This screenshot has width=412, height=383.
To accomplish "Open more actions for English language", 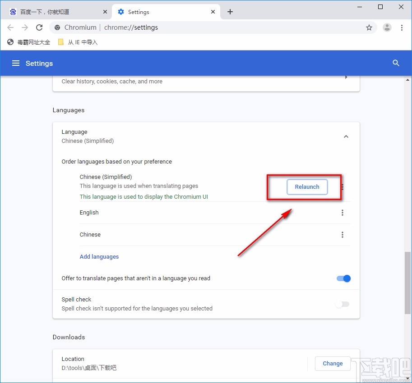I will click(343, 213).
